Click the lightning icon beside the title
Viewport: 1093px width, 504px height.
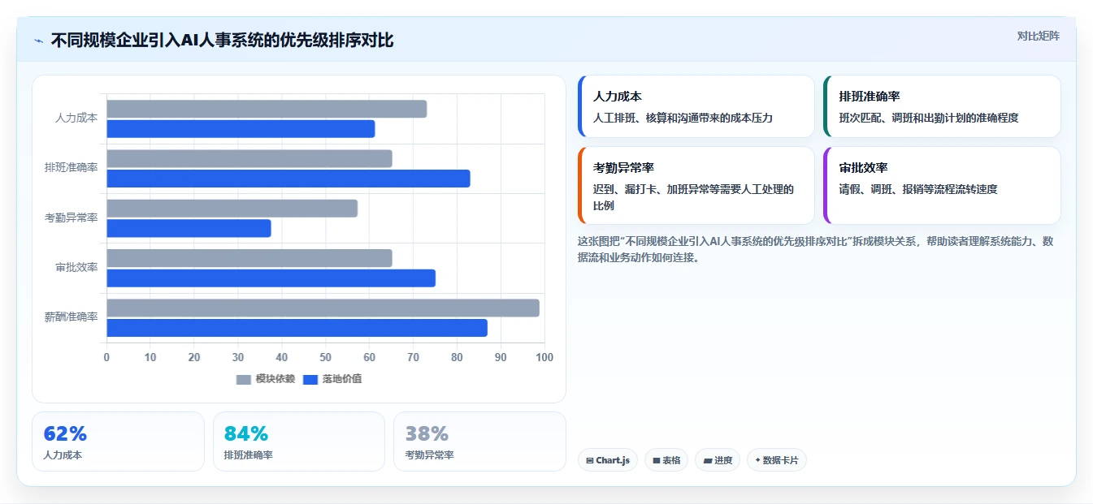coord(38,41)
